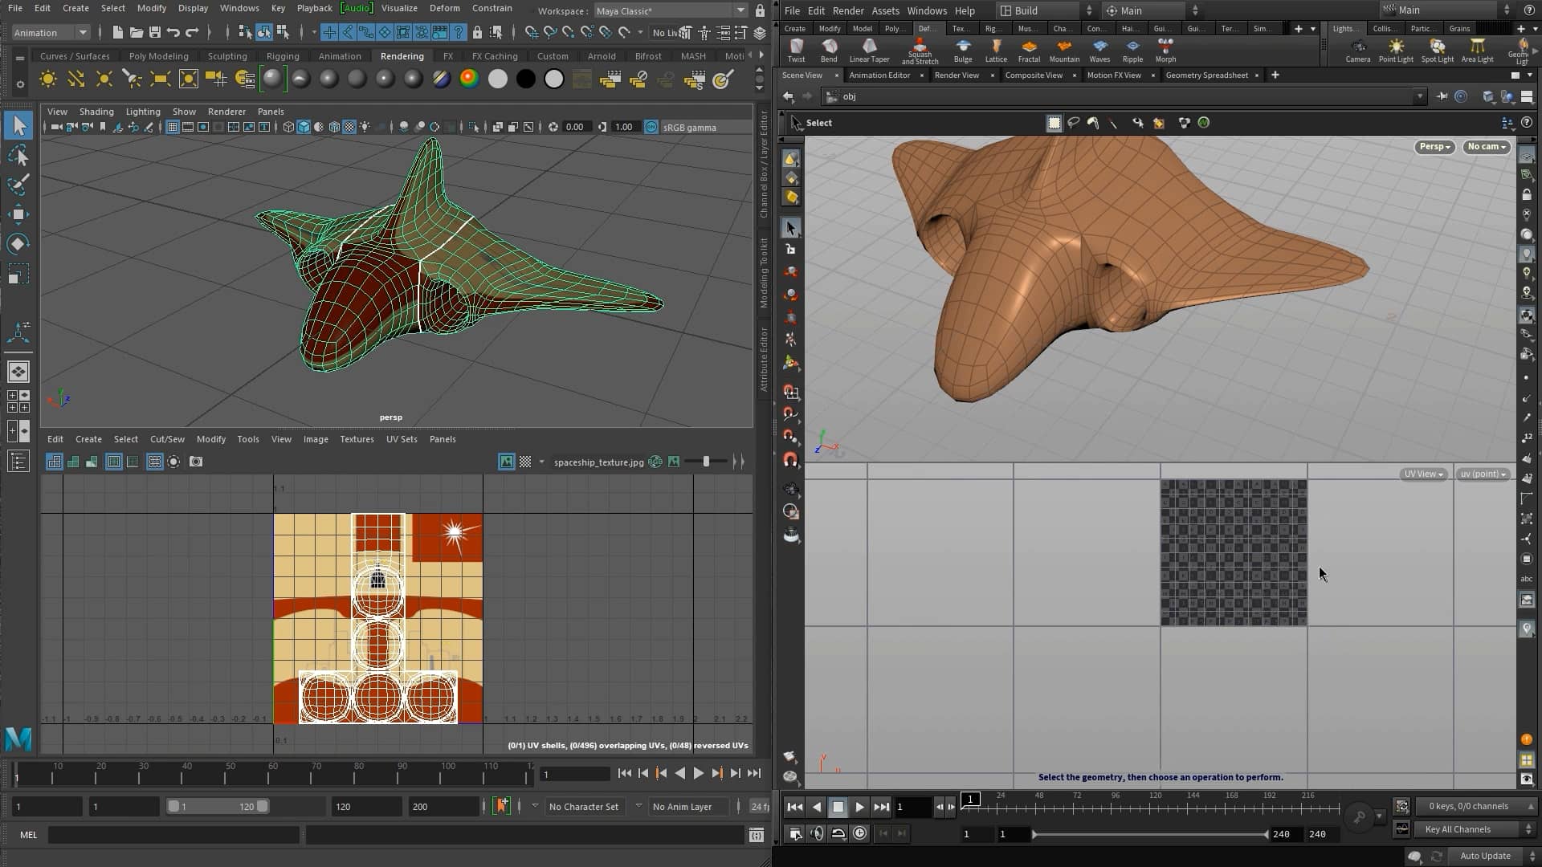Adjust the texture dim slider in the UV Editor
This screenshot has height=867, width=1542.
click(707, 462)
